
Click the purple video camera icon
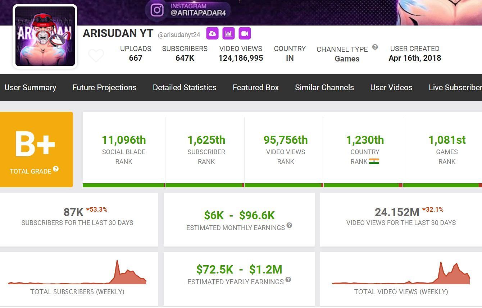(x=245, y=33)
